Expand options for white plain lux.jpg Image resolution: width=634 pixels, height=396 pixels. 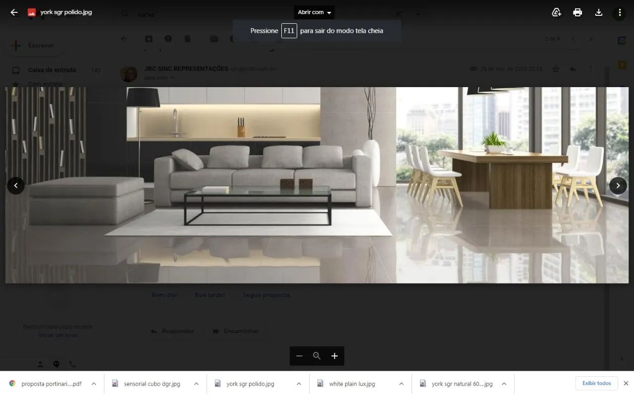coord(401,384)
